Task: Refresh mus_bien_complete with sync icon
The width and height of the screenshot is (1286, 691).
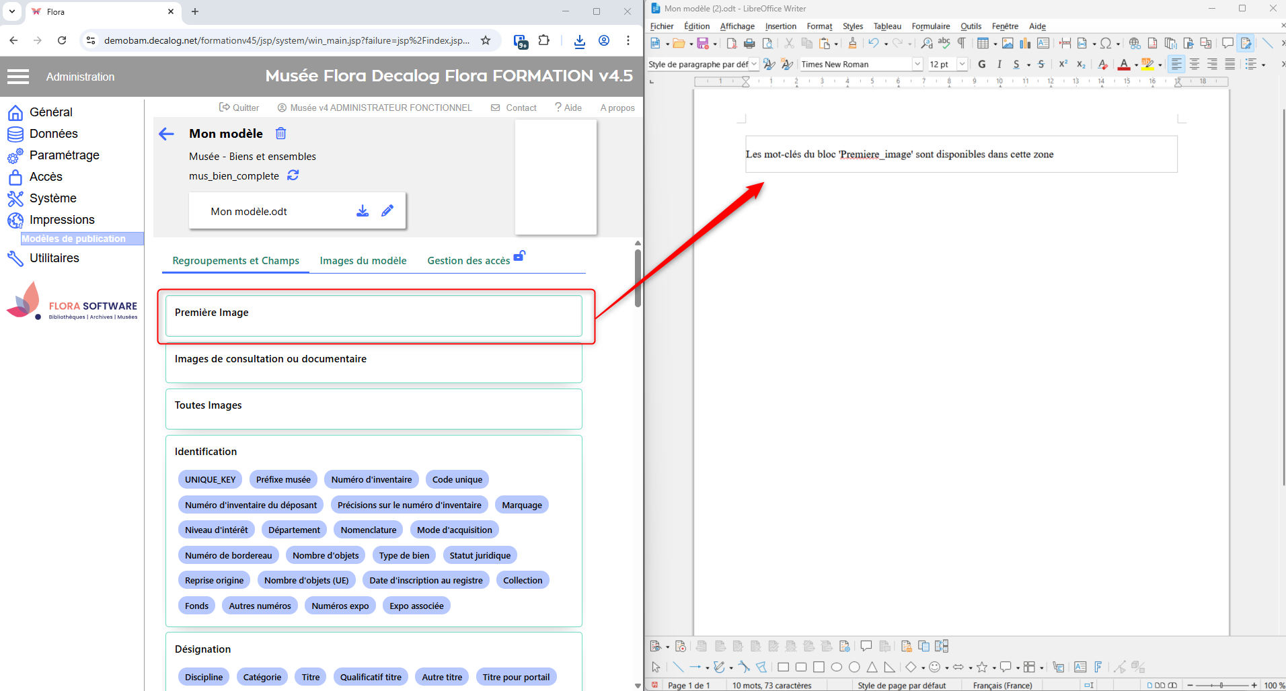Action: click(x=293, y=175)
